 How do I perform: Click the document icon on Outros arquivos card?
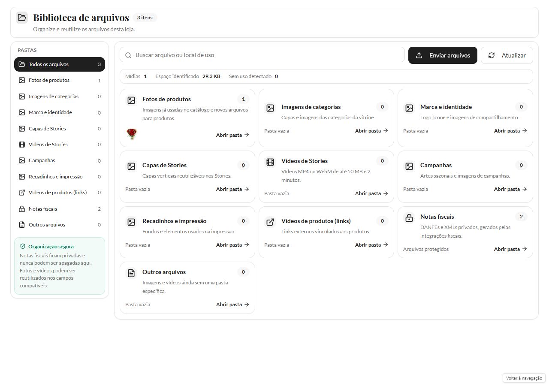(131, 273)
